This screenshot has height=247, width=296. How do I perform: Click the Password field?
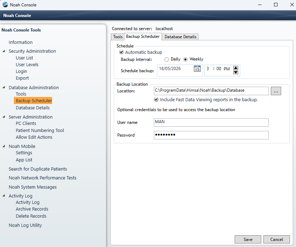211,135
